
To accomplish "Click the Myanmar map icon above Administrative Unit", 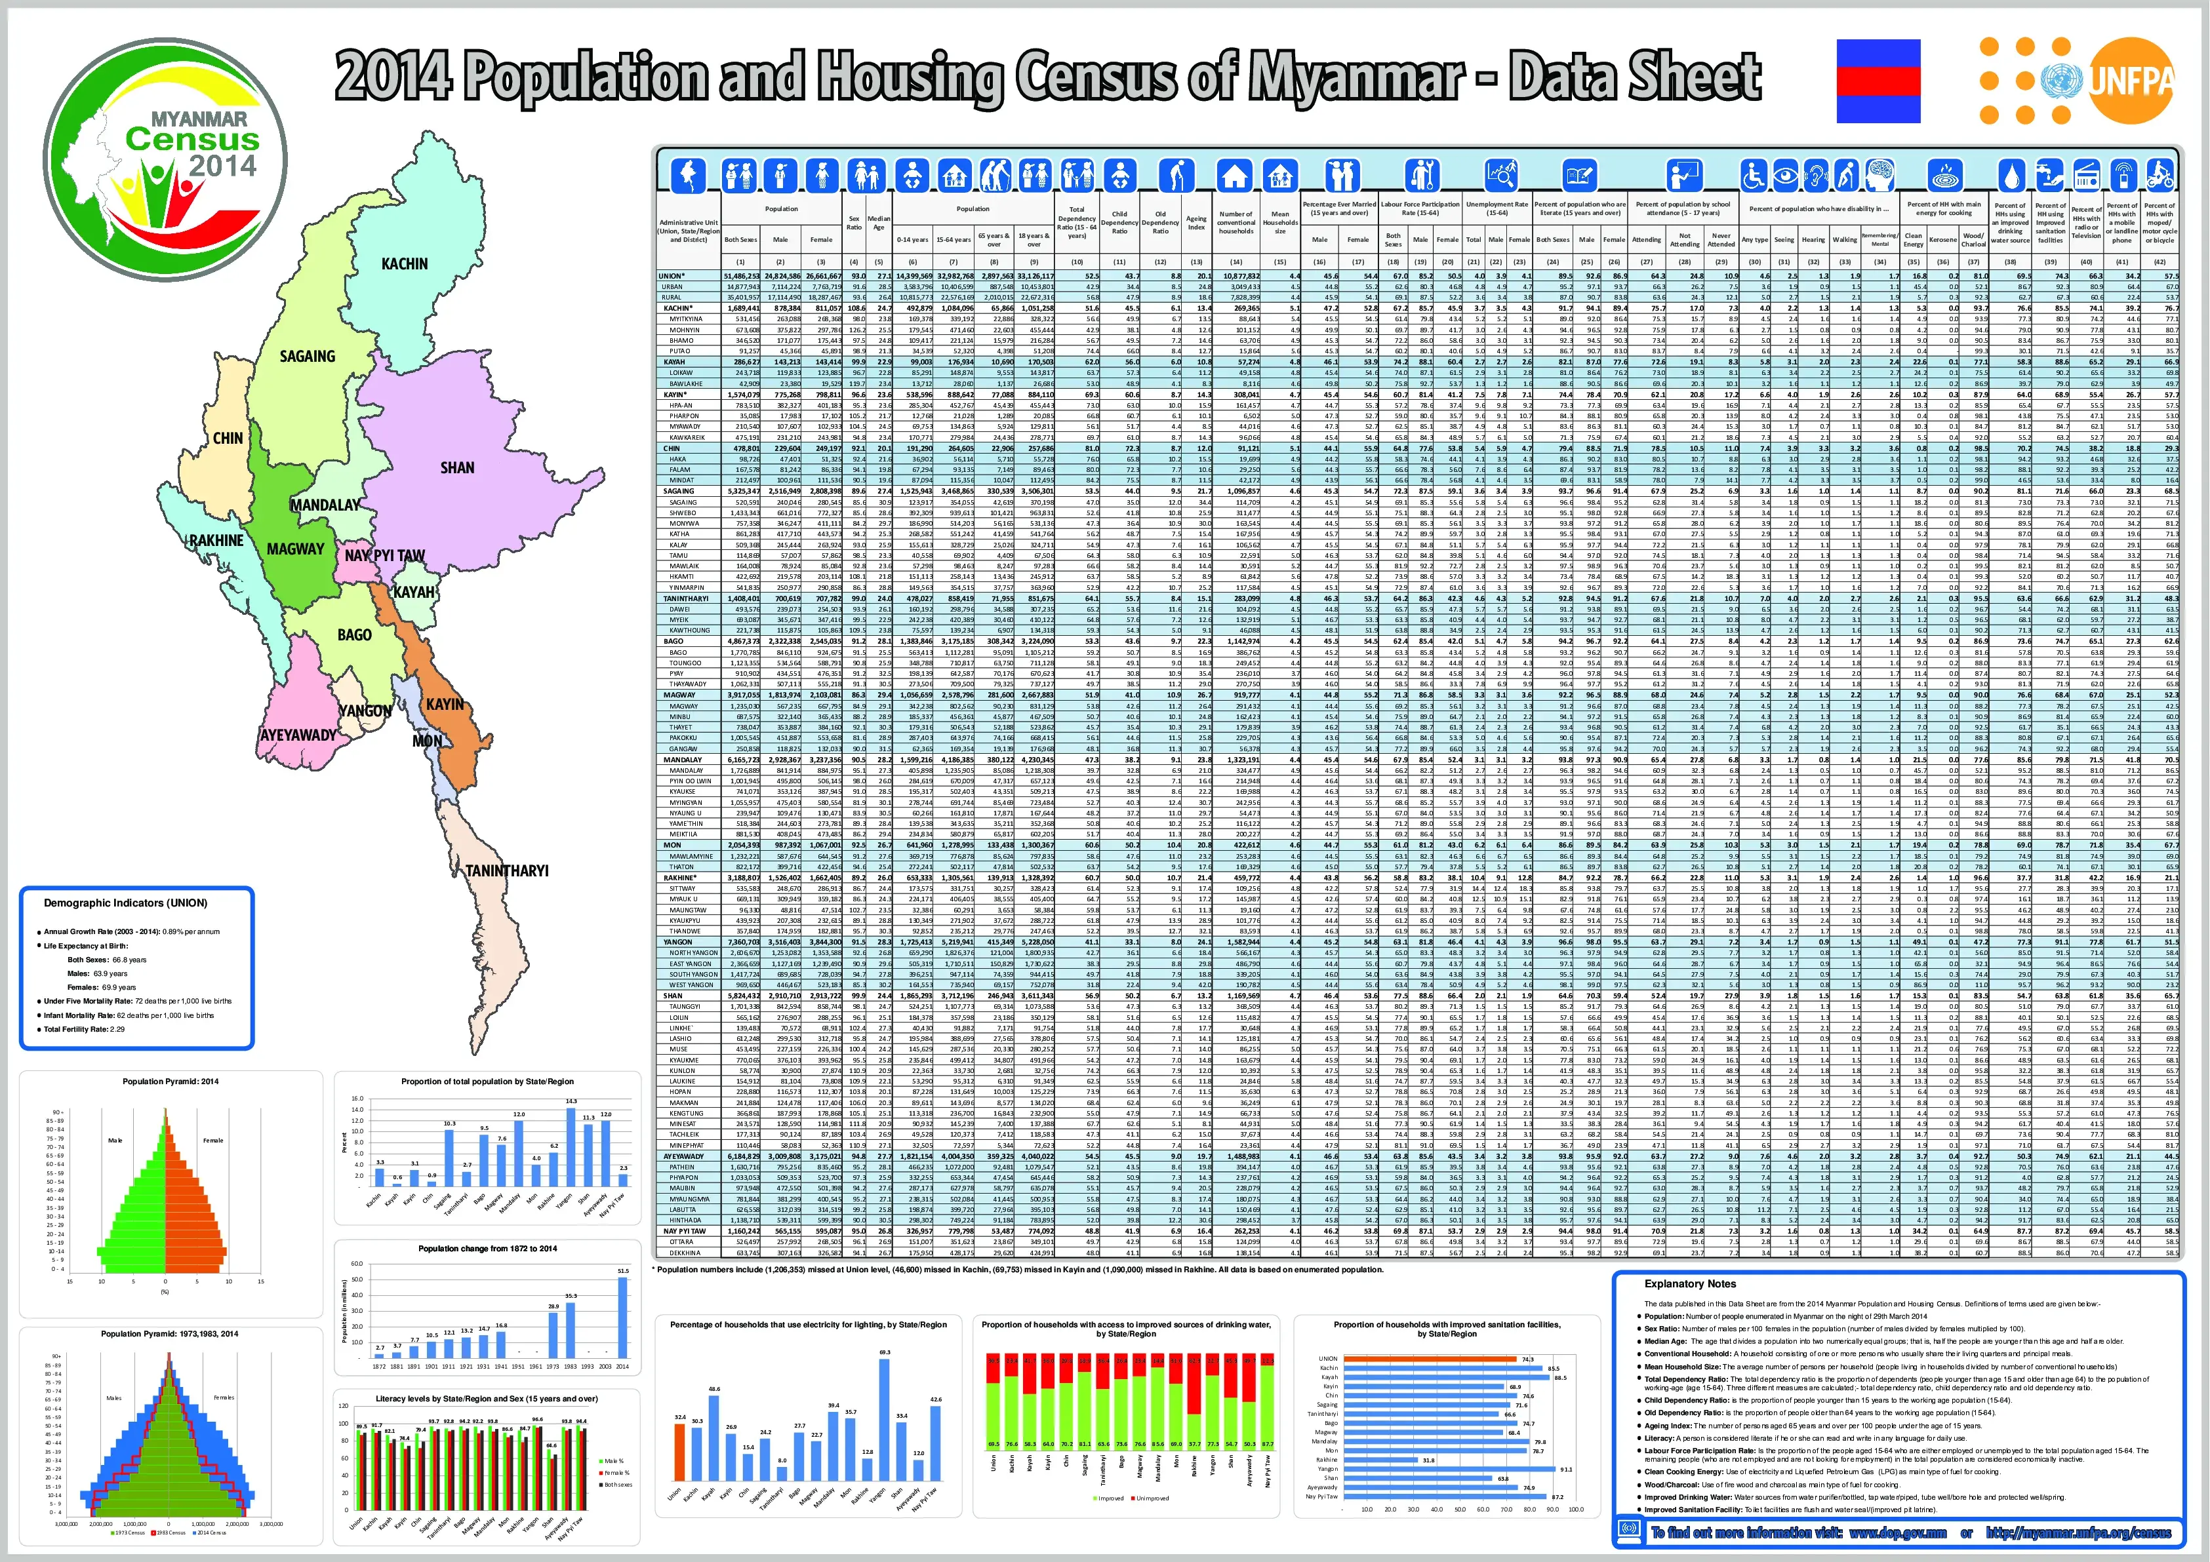I will click(687, 175).
